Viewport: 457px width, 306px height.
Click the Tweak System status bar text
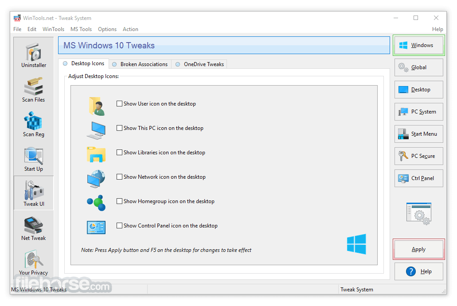click(x=357, y=290)
